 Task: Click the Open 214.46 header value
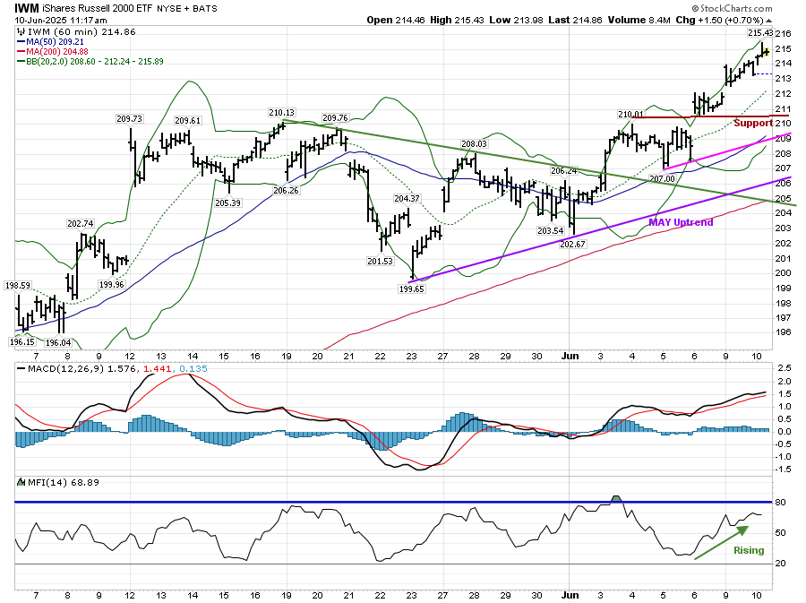click(396, 20)
